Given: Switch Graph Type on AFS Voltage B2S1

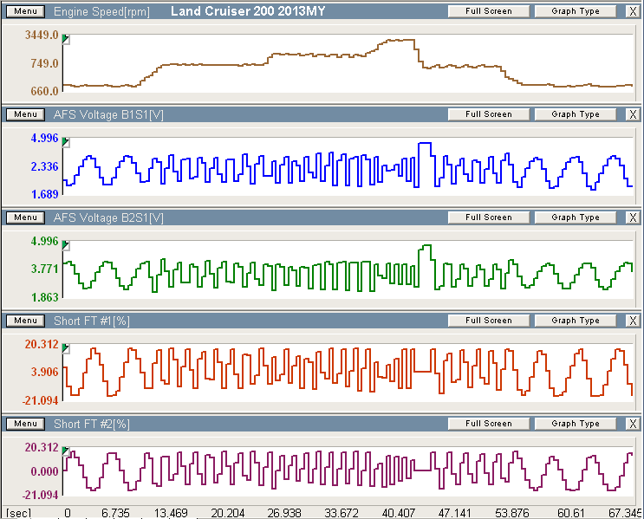Looking at the screenshot, I should click(x=575, y=217).
